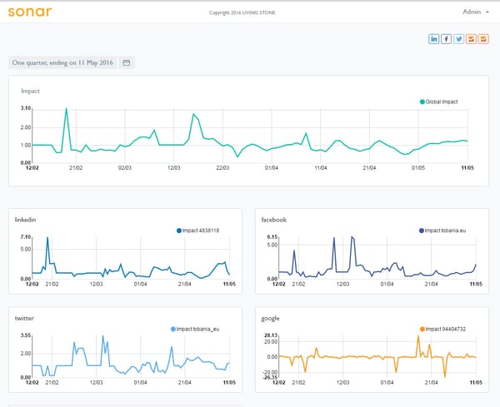
Task: Click the -26.35 axis value on the google chart
Action: (270, 377)
